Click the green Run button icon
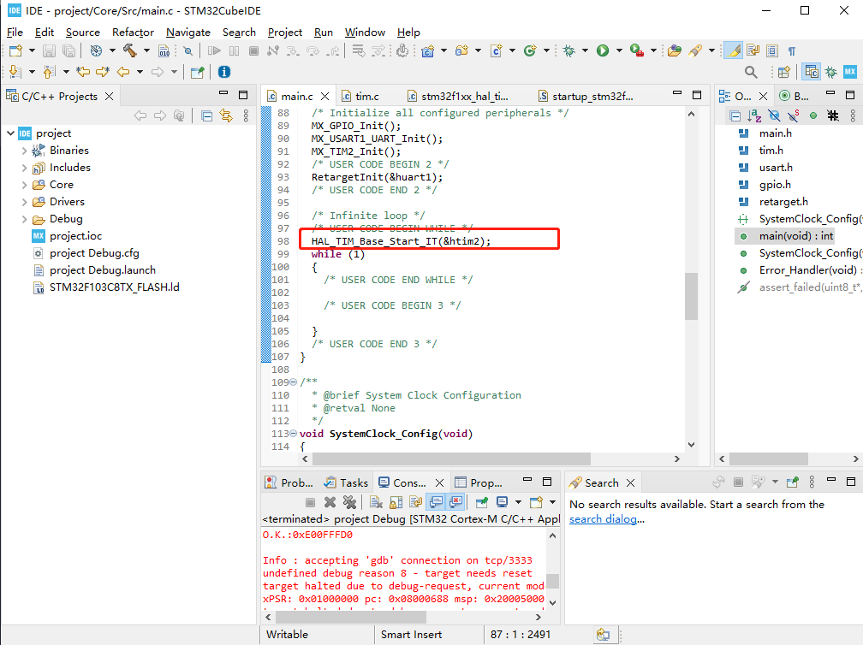Image resolution: width=863 pixels, height=645 pixels. [603, 51]
